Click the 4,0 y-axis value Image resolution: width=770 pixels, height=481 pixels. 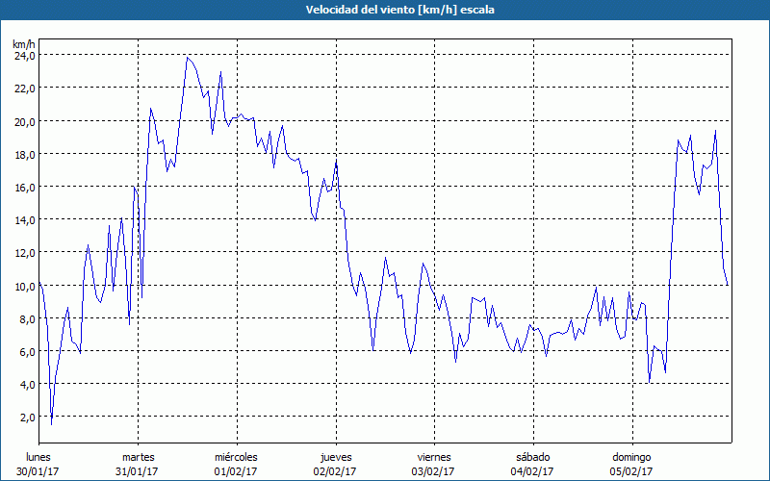(x=27, y=385)
